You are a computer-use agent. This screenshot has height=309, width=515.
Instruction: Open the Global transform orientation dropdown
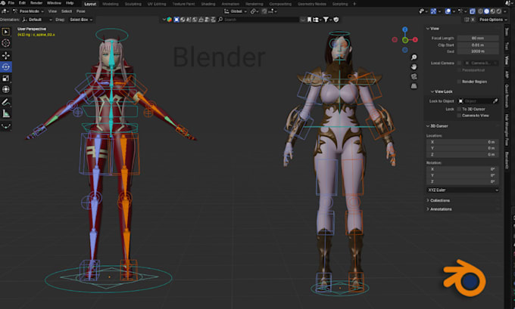coord(236,11)
